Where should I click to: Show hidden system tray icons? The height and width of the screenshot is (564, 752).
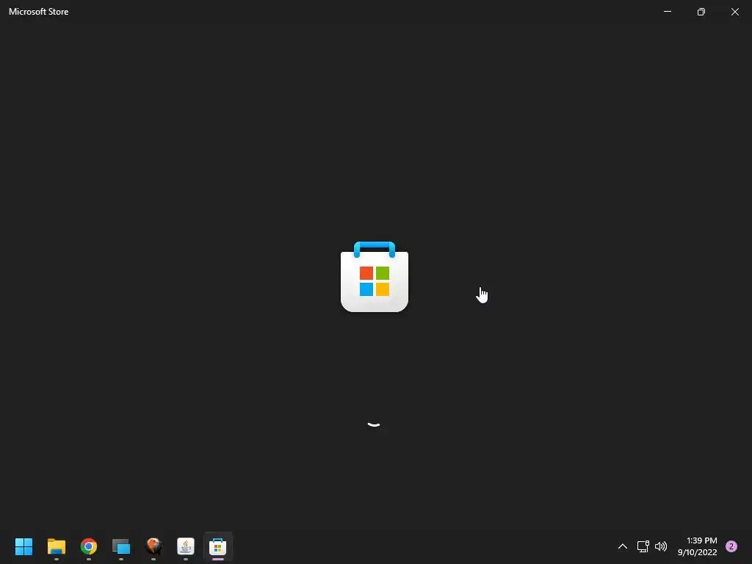623,546
